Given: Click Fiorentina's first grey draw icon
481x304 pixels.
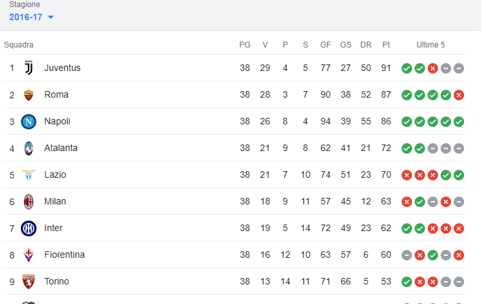Looking at the screenshot, I should pos(406,255).
